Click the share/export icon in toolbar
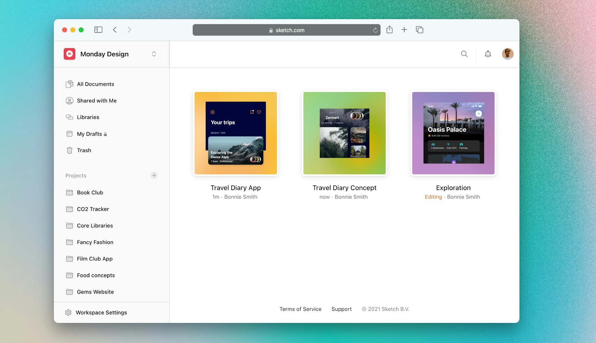 pos(390,29)
